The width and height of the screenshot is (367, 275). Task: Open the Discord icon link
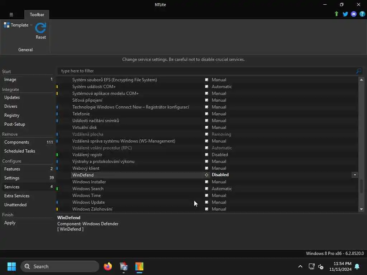pos(354,14)
